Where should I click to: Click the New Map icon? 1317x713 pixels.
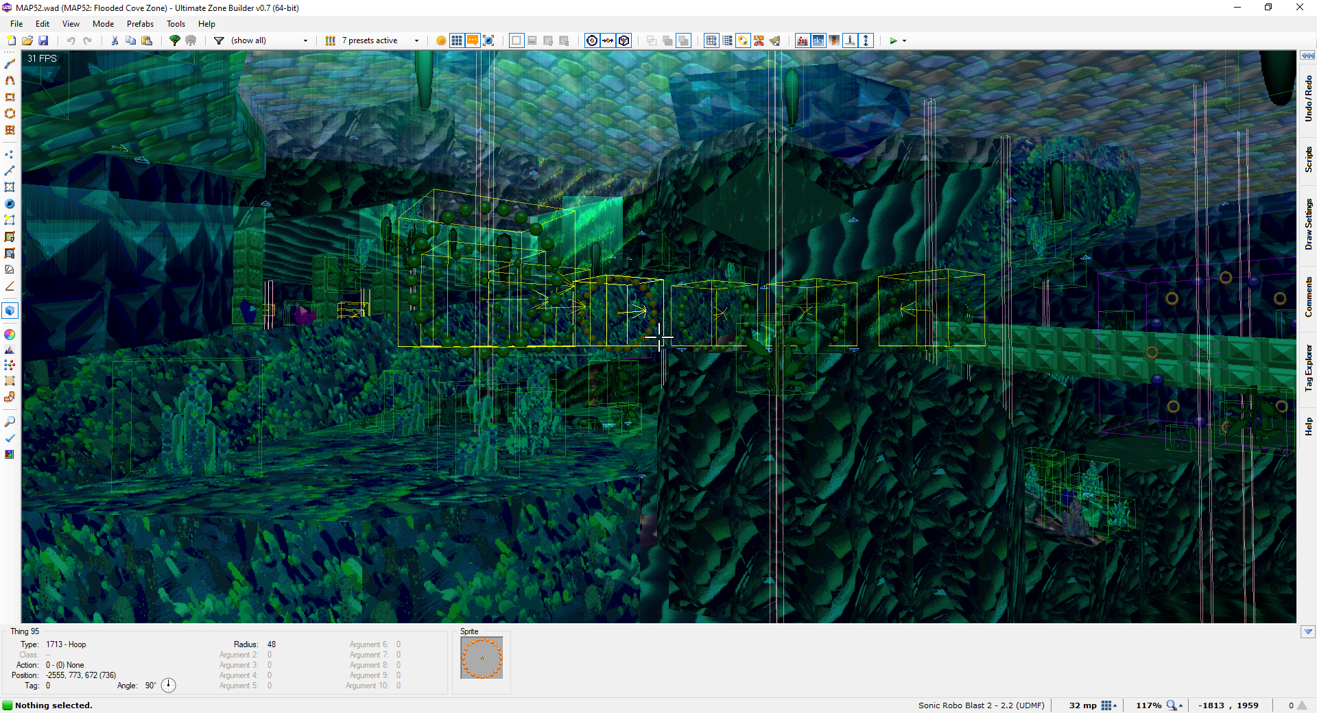pyautogui.click(x=12, y=40)
